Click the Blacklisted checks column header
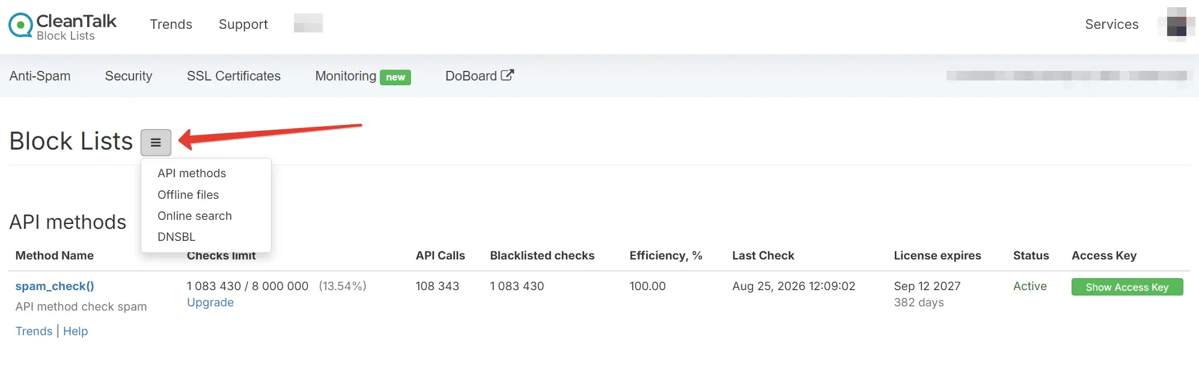This screenshot has width=1199, height=370. pos(542,255)
